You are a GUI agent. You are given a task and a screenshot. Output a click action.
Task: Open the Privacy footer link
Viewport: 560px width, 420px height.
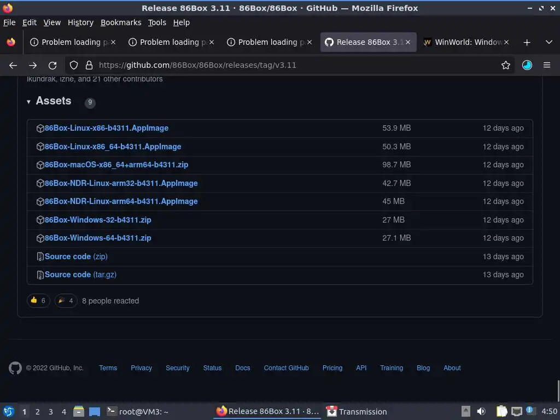[x=141, y=368]
